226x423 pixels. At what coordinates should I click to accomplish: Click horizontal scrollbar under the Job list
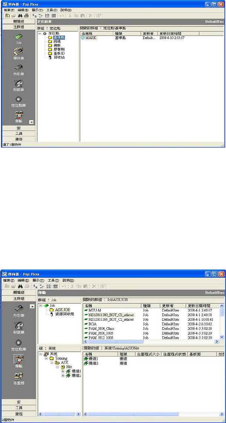(x=151, y=342)
